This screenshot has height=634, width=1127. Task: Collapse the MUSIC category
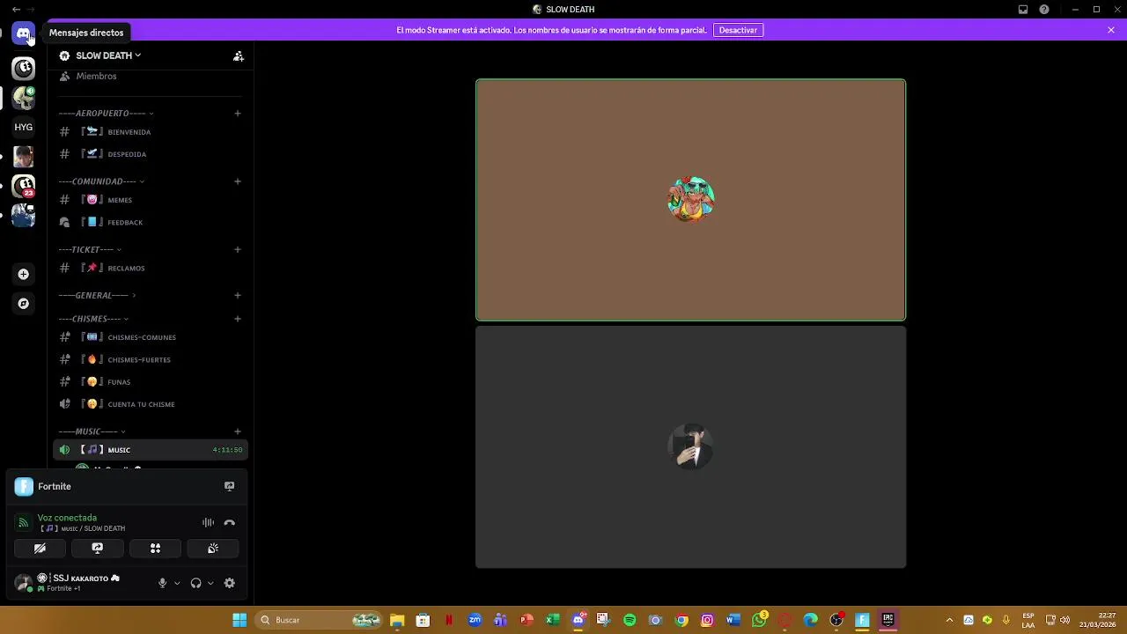point(92,431)
